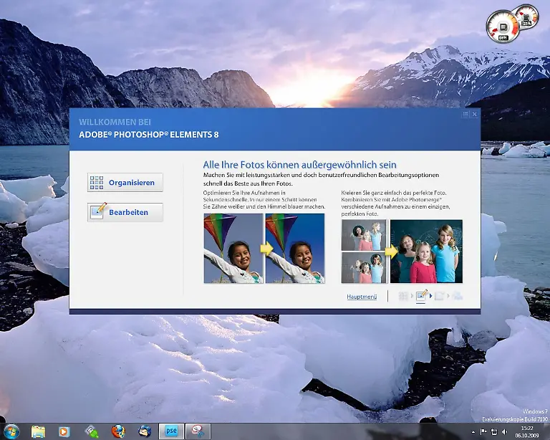Click the merged group photo of three girls
The image size is (550, 440).
click(x=426, y=252)
